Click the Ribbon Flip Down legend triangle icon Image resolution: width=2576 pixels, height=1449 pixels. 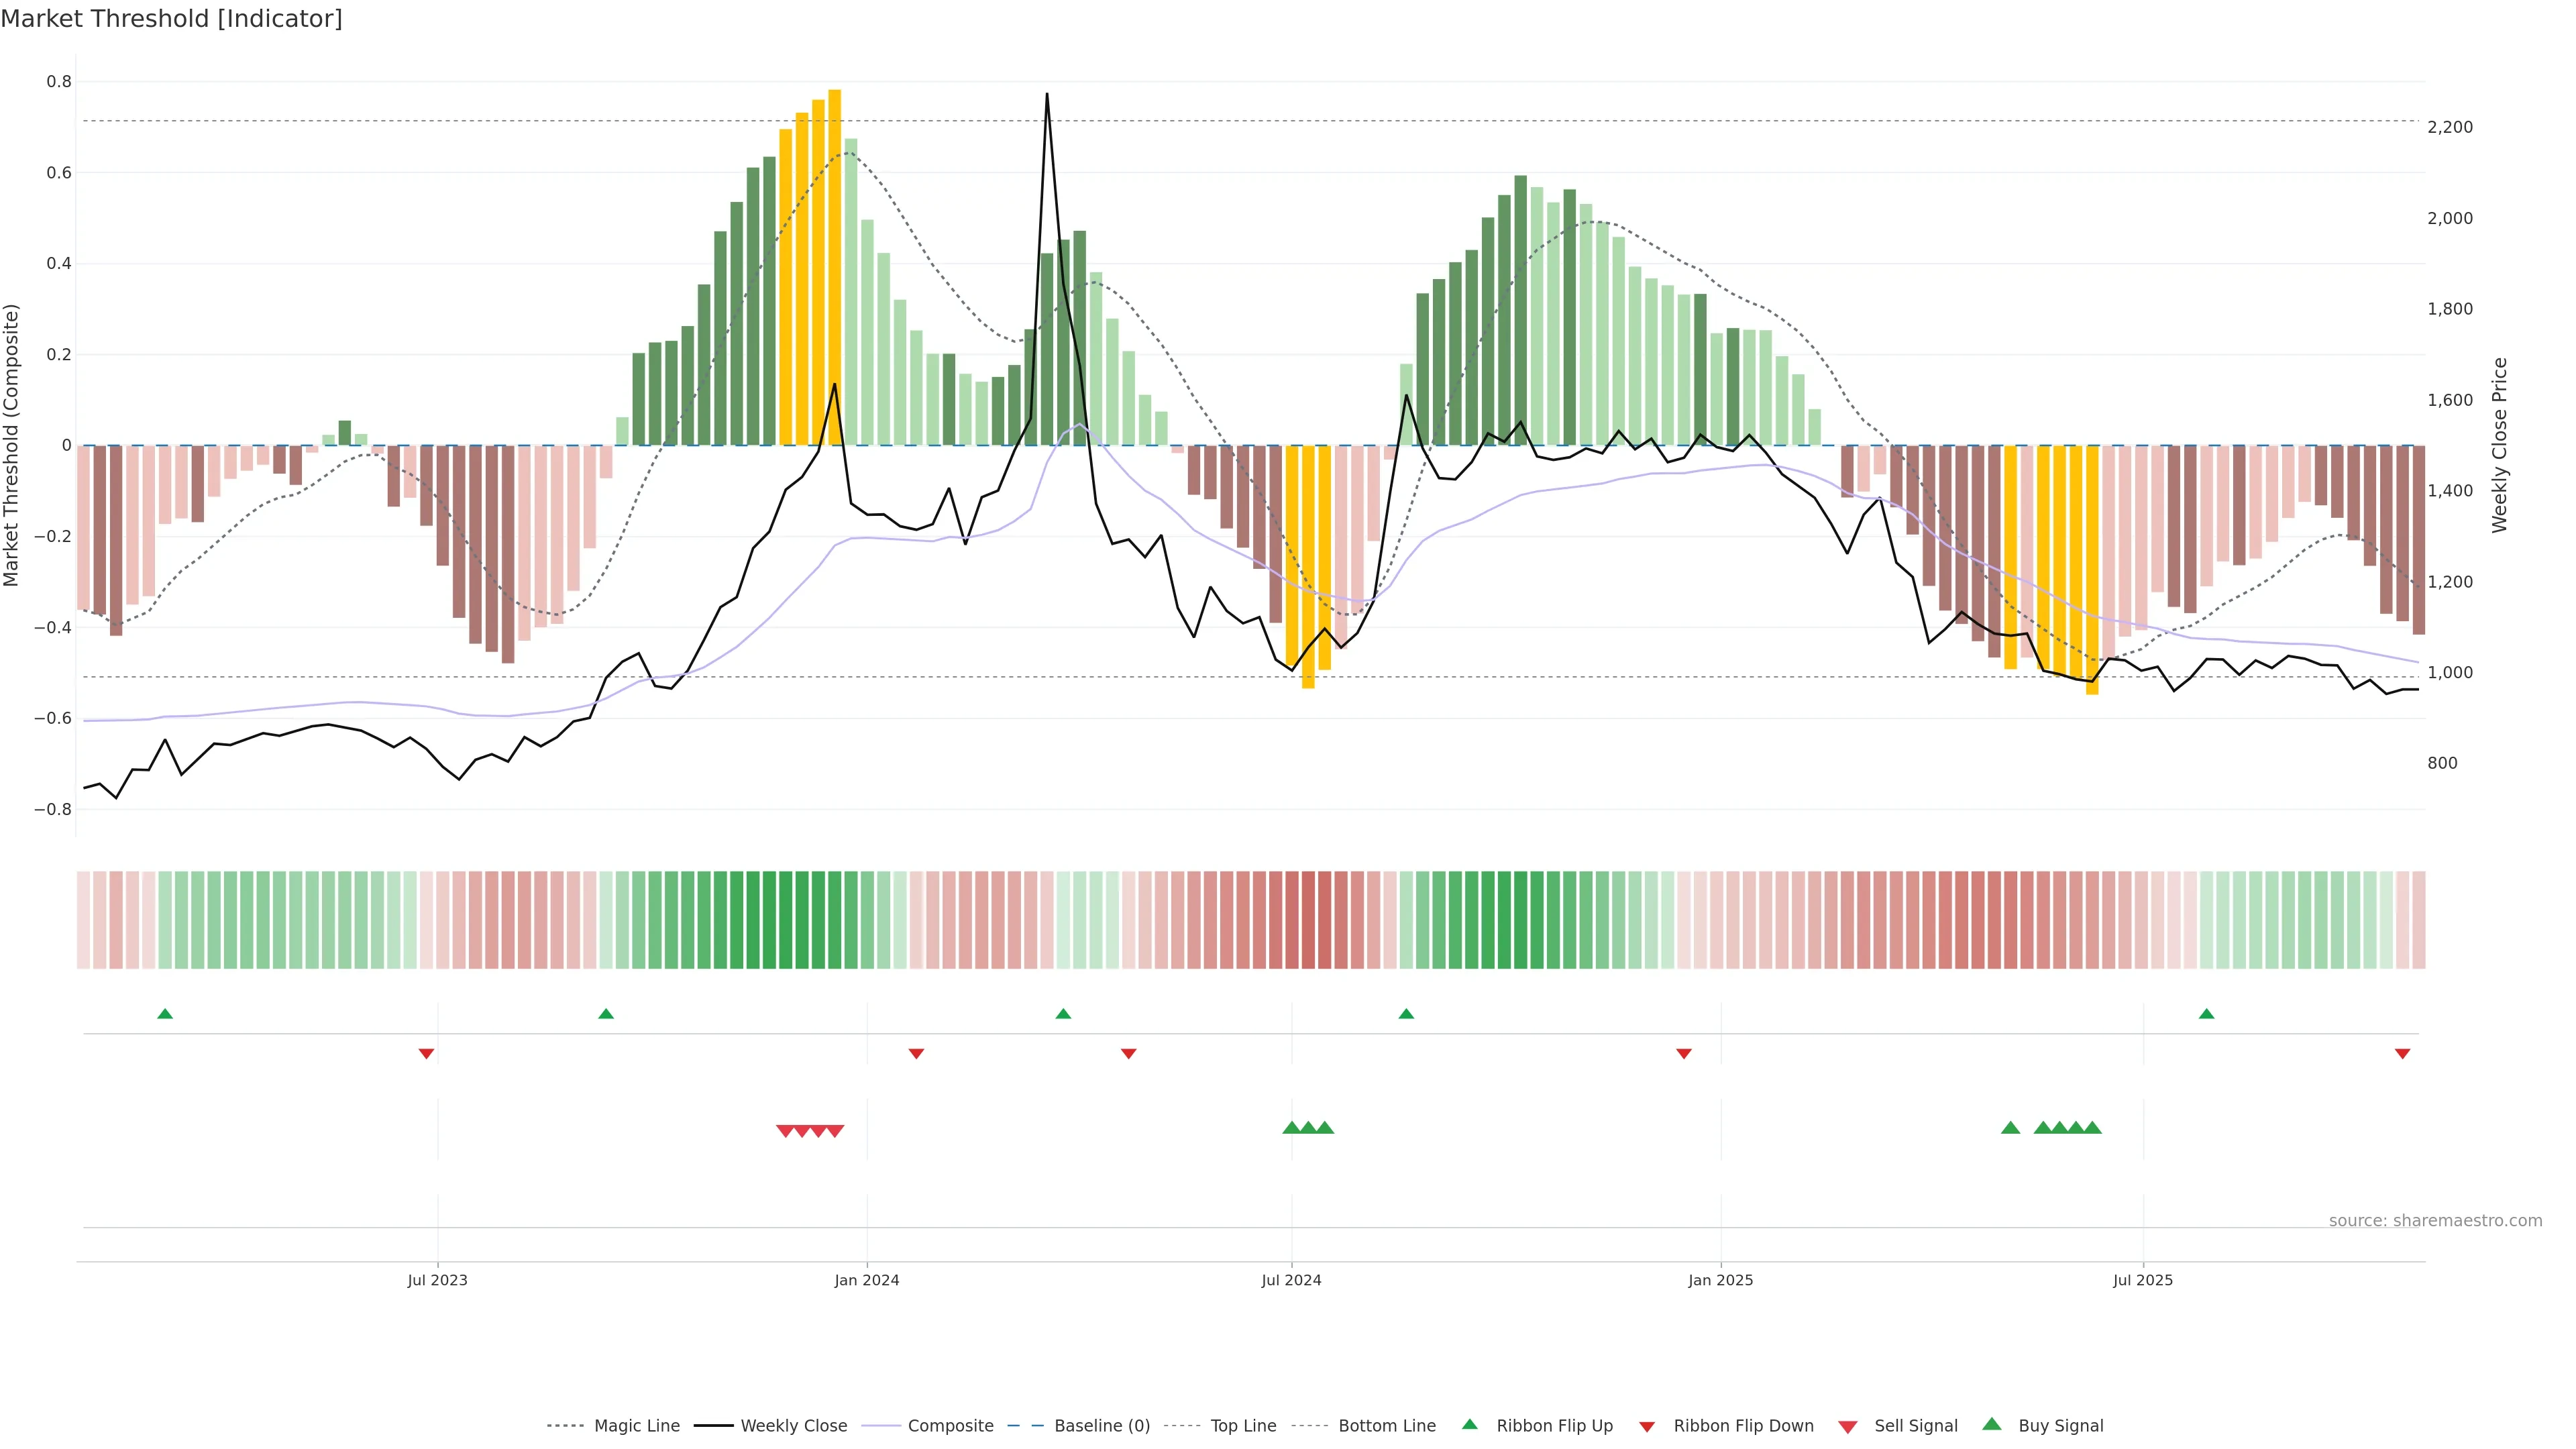pos(1647,1426)
